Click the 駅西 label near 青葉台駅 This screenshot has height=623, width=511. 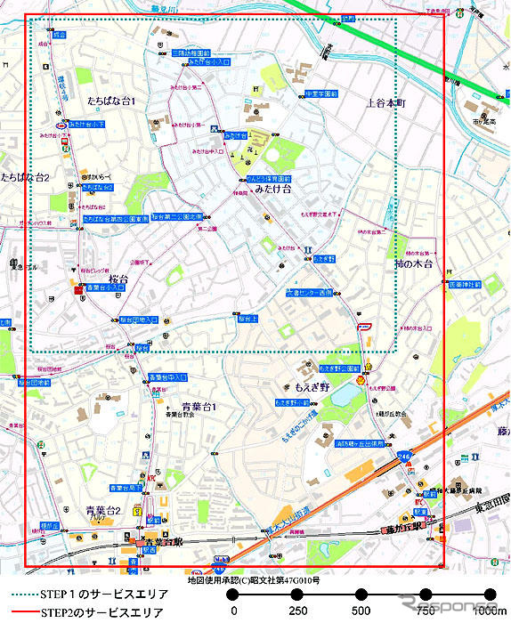(x=150, y=551)
